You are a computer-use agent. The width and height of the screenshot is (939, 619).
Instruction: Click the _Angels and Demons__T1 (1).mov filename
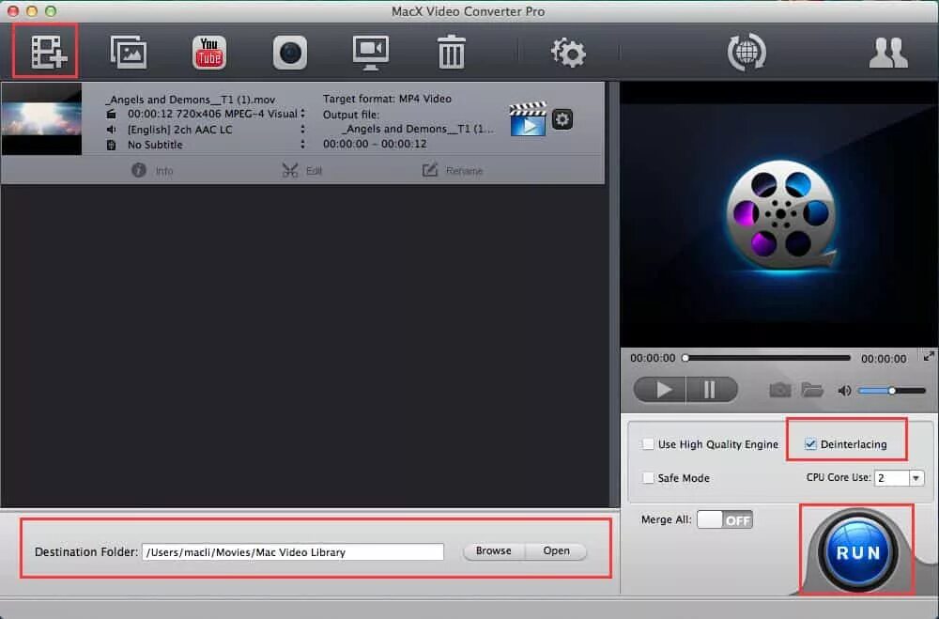click(x=191, y=100)
